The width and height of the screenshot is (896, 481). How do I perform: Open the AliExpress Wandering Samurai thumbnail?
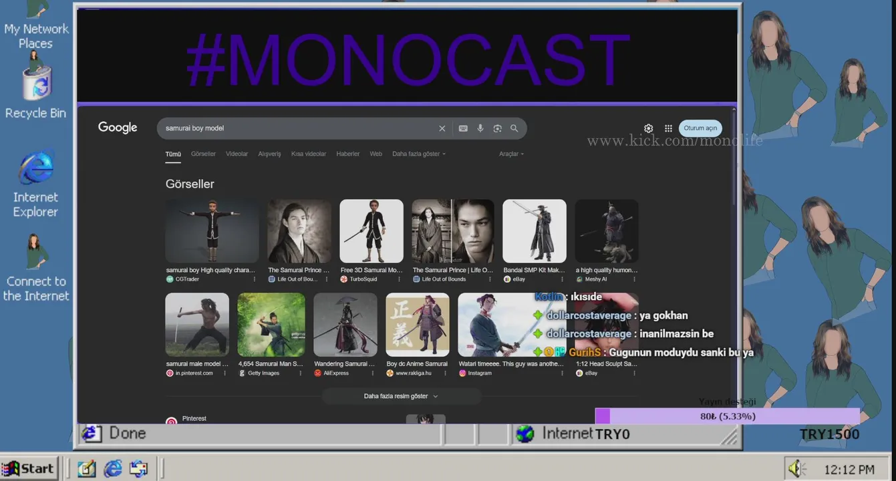[345, 325]
